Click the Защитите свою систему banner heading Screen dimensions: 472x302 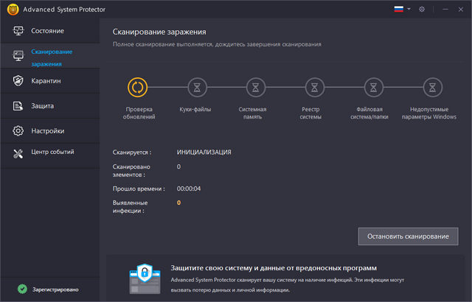273,267
